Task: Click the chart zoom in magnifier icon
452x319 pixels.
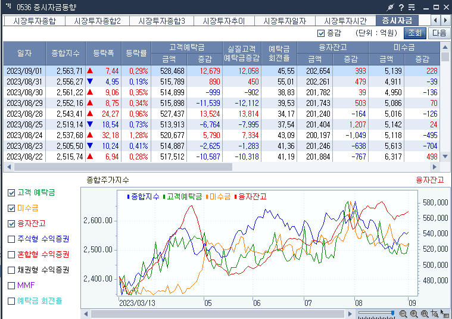Action: (414, 314)
